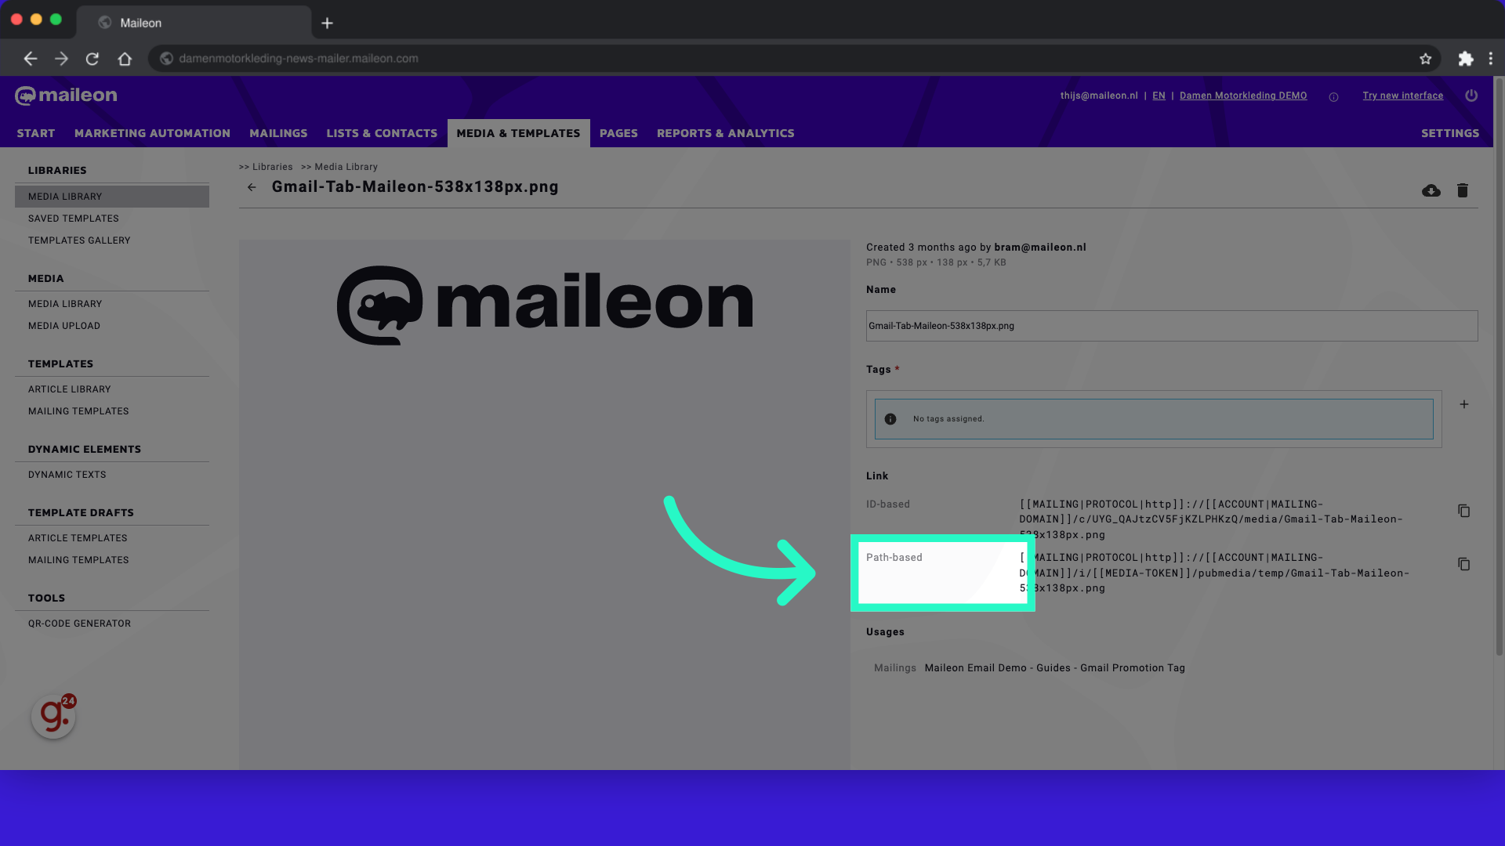Click the back arrow to return to Libraries
Screen dimensions: 1505x846
click(x=252, y=187)
